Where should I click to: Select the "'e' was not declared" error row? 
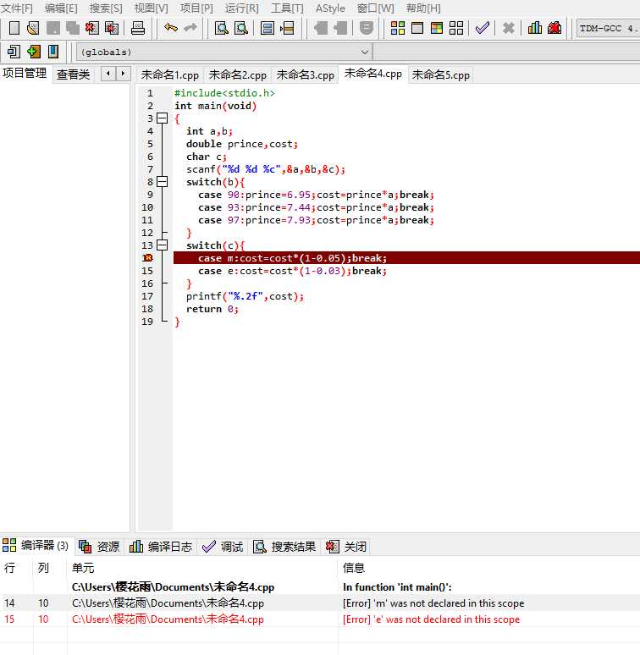[320, 619]
